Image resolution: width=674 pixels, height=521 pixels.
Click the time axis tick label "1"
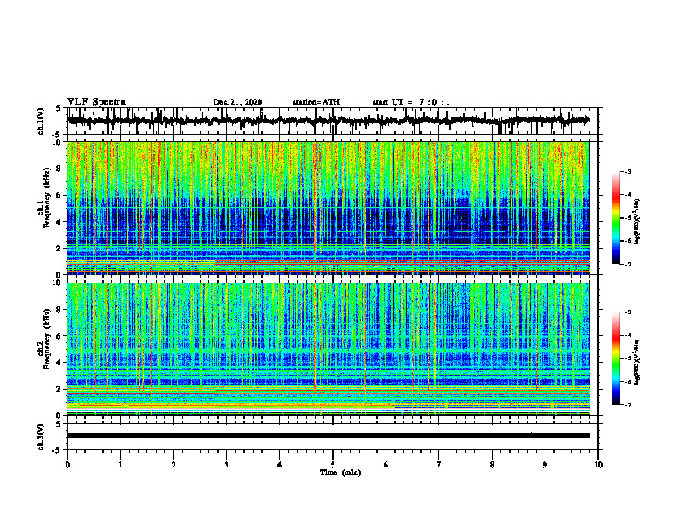tap(120, 465)
